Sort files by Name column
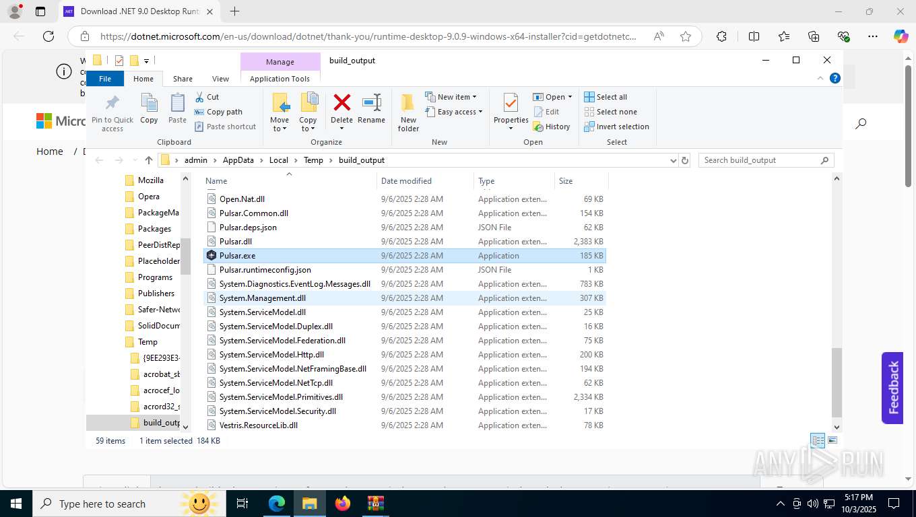The width and height of the screenshot is (916, 517). tap(290, 180)
